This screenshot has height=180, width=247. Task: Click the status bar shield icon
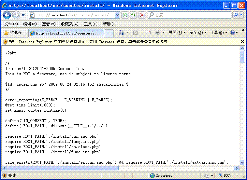pyautogui.click(x=5, y=175)
